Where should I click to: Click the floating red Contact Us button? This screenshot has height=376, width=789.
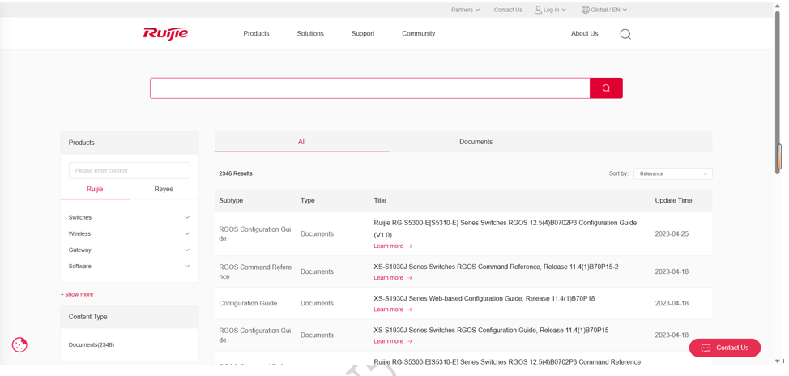pos(724,348)
